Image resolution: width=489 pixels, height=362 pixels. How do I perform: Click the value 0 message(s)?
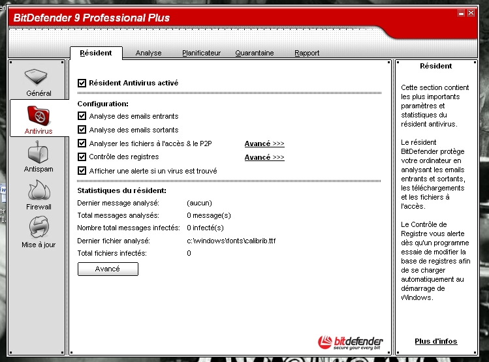(209, 215)
